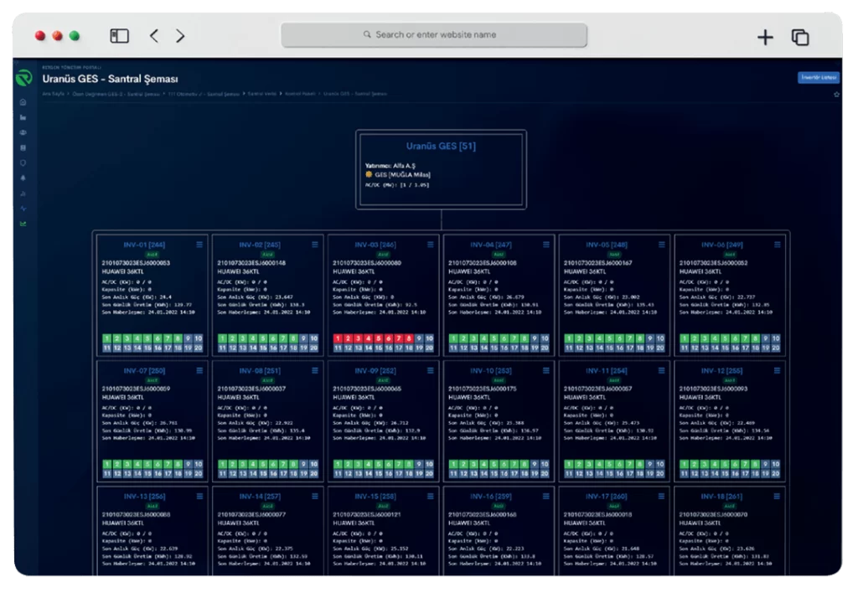
Task: Open the Kontrol Paneli breadcrumb
Action: [300, 94]
